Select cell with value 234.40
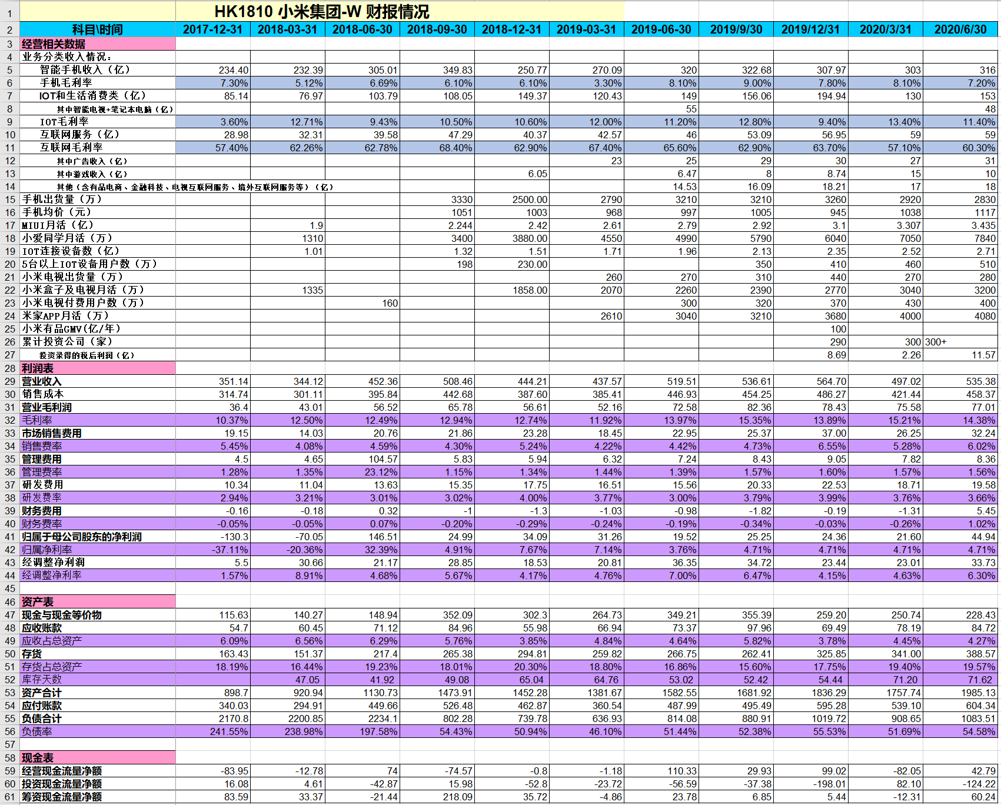The image size is (1001, 805). (213, 70)
